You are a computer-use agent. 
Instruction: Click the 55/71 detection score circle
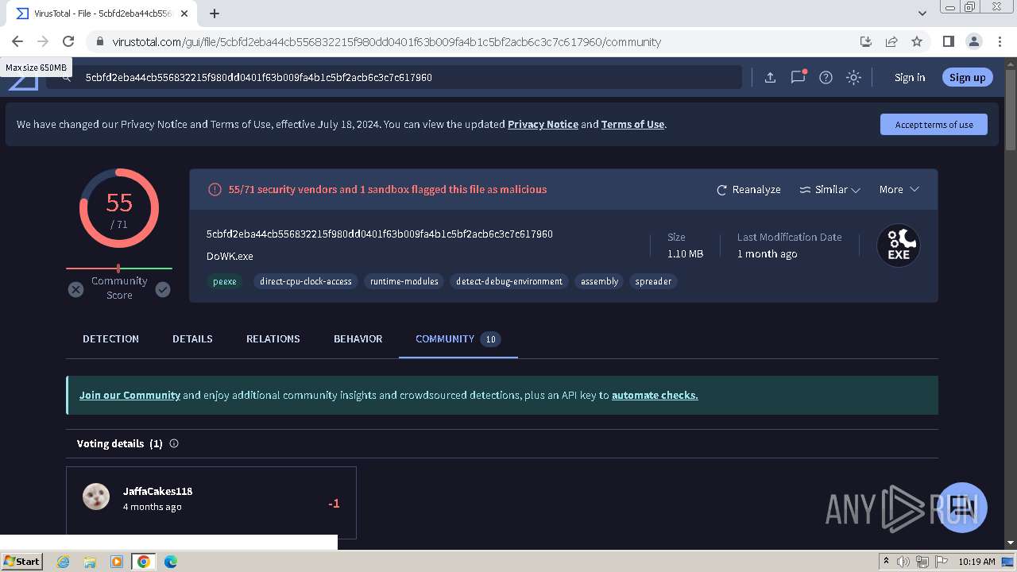pos(119,208)
